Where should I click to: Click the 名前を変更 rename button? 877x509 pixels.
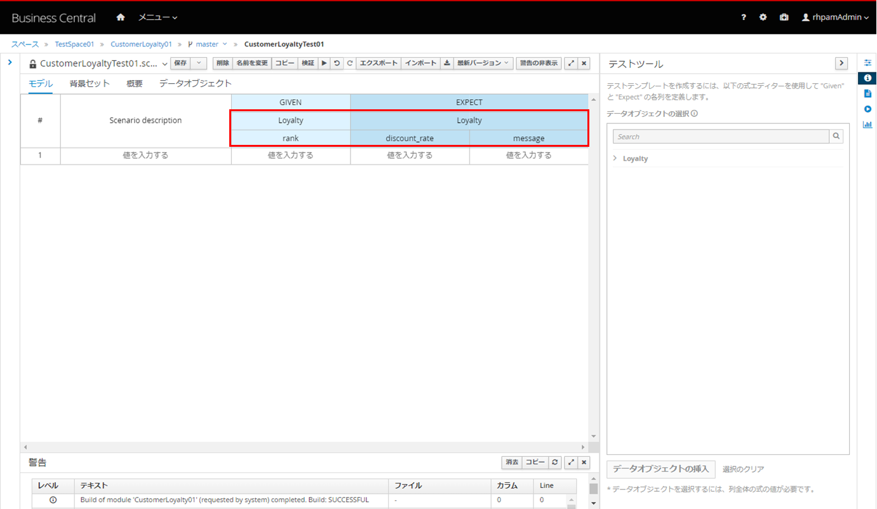pyautogui.click(x=252, y=63)
